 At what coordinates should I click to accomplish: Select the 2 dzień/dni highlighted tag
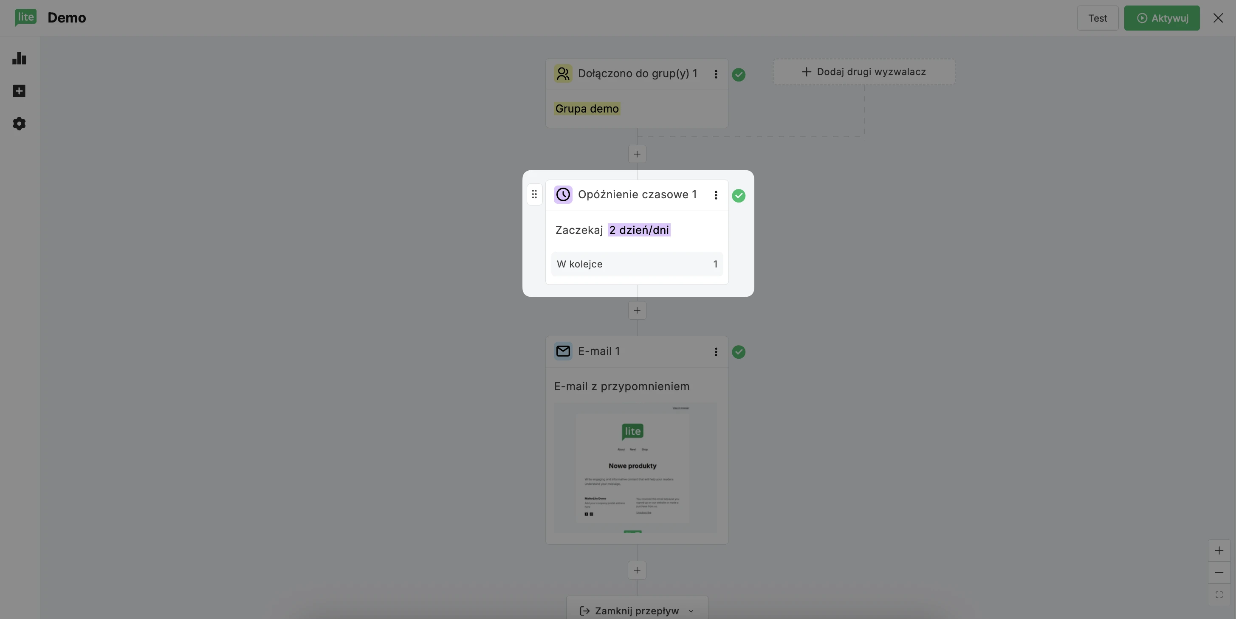(639, 230)
